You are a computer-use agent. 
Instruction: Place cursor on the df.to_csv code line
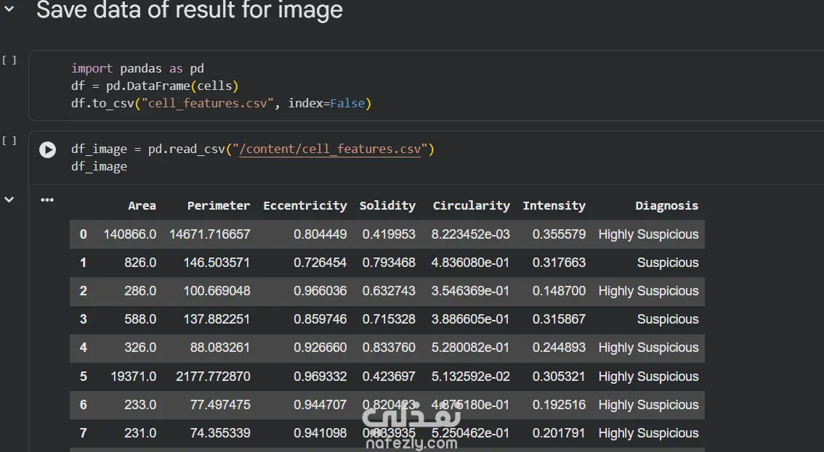(221, 104)
